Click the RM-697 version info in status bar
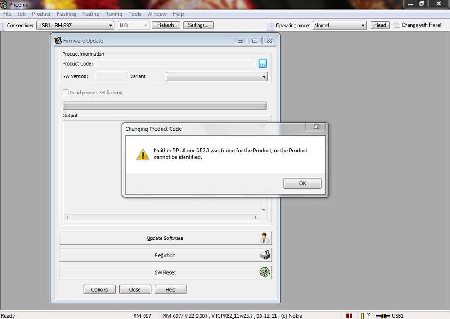The image size is (450, 319). click(233, 316)
